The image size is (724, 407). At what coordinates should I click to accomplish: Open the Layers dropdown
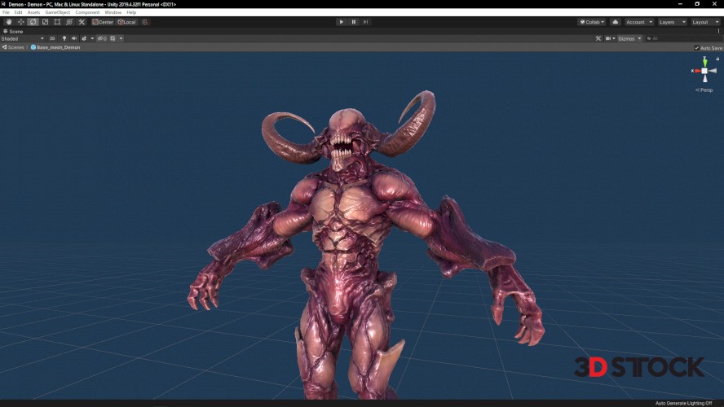pos(673,22)
